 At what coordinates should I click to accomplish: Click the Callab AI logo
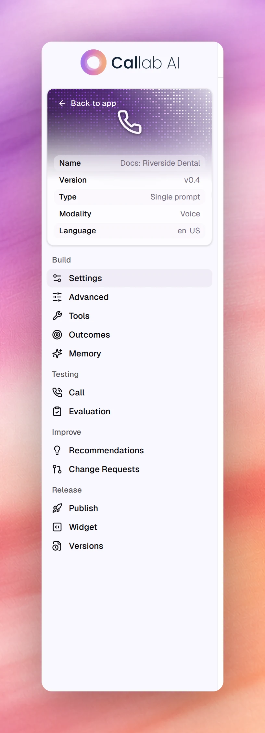(x=130, y=62)
